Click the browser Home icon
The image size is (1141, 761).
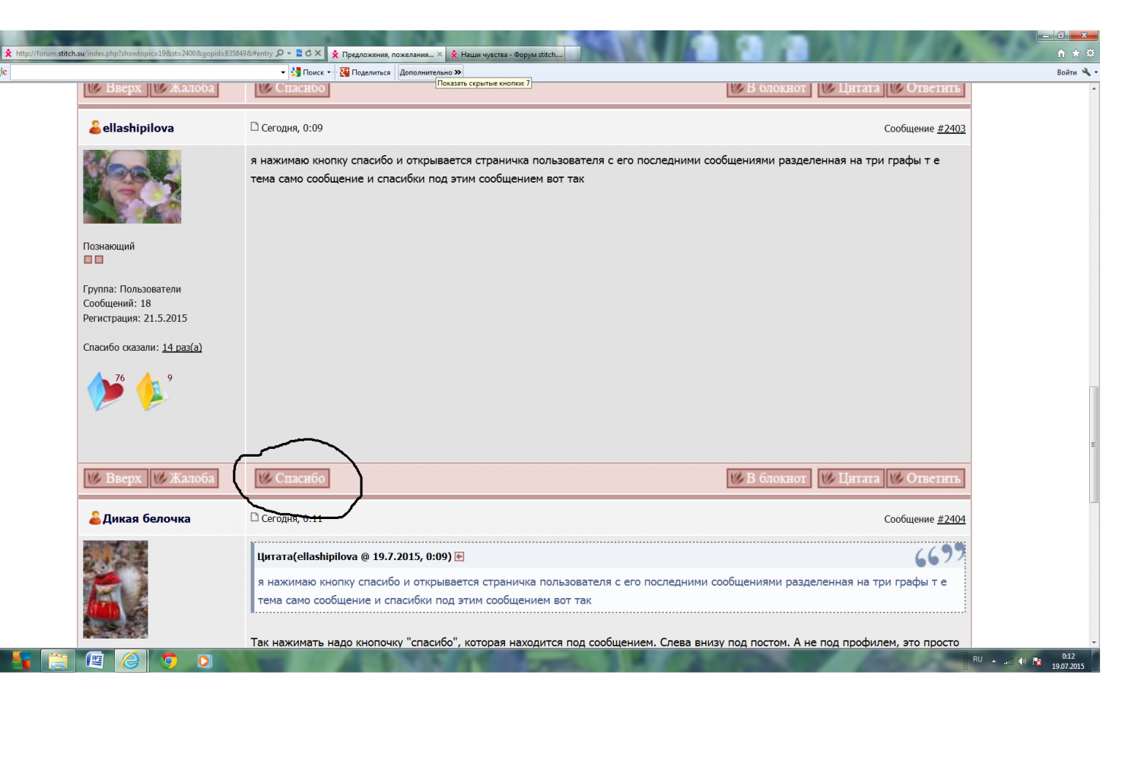pyautogui.click(x=1061, y=53)
